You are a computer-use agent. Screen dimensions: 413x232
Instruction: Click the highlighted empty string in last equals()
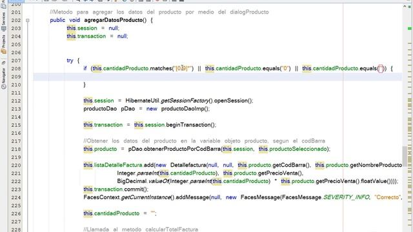[x=380, y=69]
